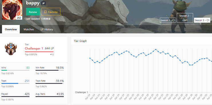Click the #12 rank text
Screen dimensions: 212x105
[52, 54]
